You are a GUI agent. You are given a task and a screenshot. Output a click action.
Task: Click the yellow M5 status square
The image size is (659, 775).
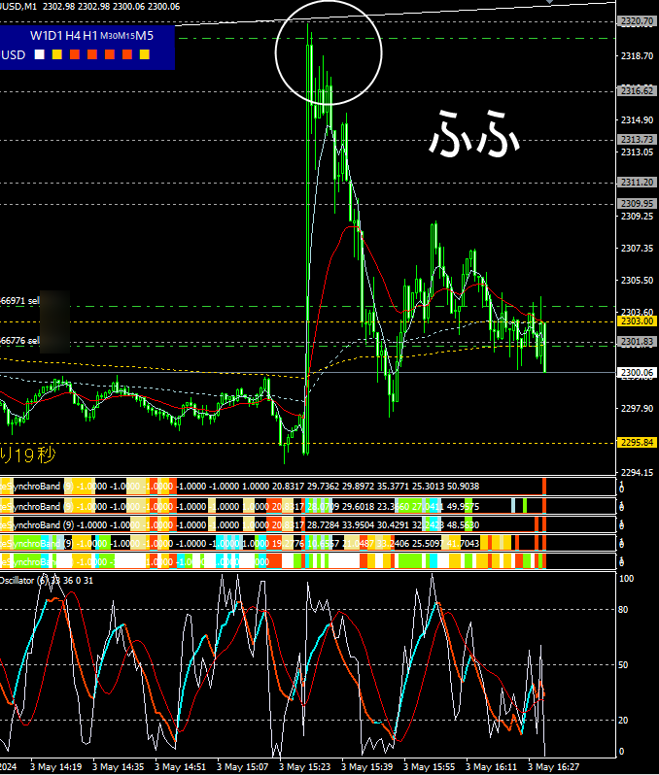[145, 54]
